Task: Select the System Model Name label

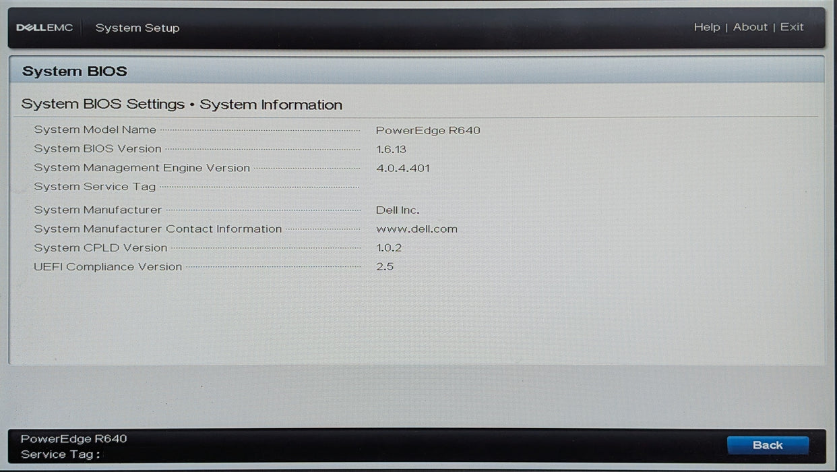Action: click(95, 129)
